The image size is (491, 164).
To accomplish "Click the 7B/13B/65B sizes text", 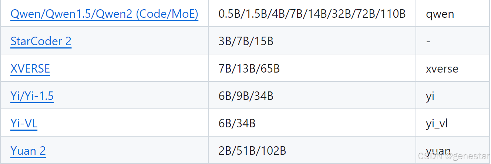I will pyautogui.click(x=249, y=69).
